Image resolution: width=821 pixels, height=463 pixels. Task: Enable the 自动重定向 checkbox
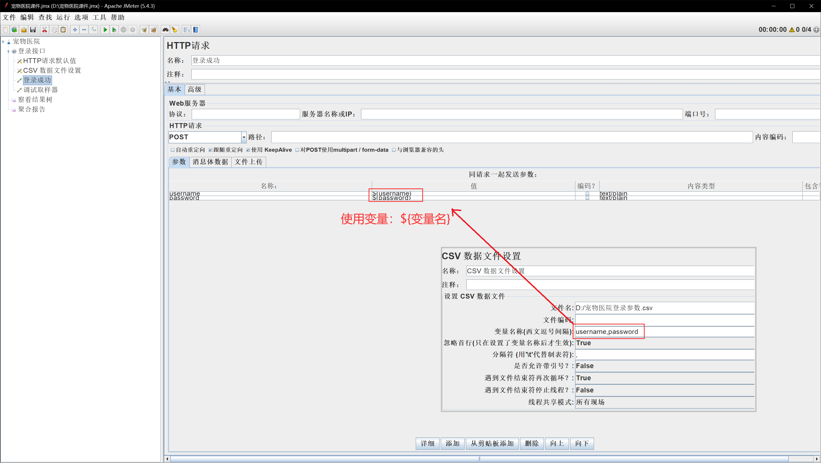pyautogui.click(x=173, y=150)
